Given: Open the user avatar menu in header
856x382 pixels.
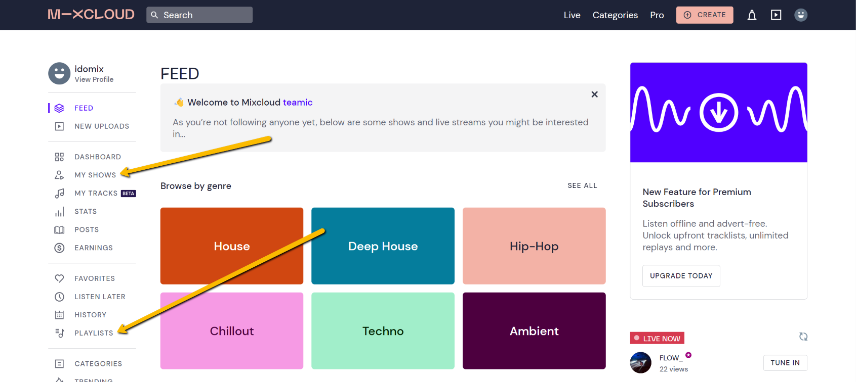Looking at the screenshot, I should 800,15.
